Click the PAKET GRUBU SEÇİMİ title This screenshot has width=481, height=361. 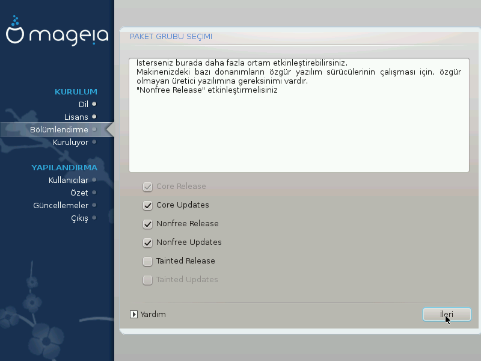[x=171, y=37]
